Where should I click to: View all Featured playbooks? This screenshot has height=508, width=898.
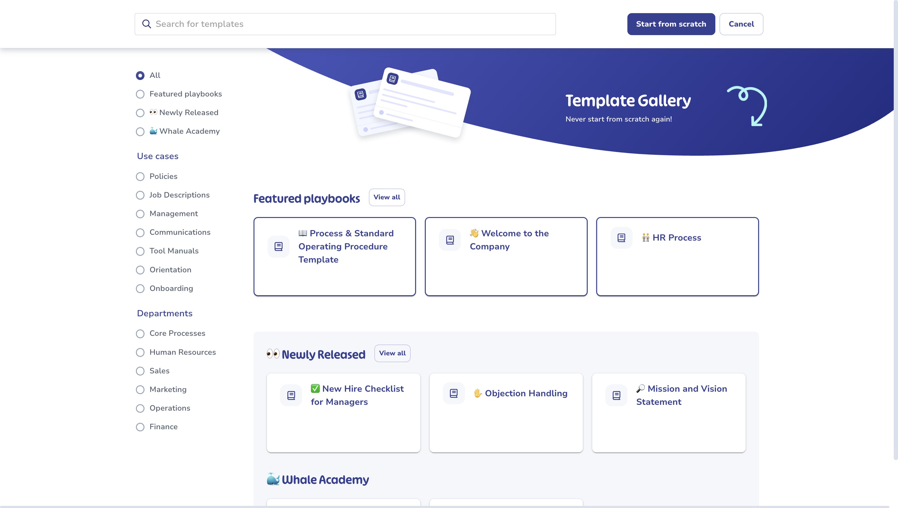click(387, 197)
